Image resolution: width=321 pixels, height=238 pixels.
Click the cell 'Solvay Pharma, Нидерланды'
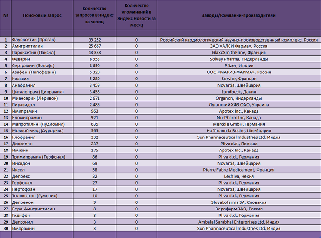tap(239, 59)
